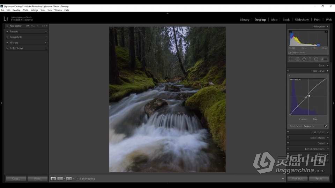335x188 pixels.
Task: Switch to the Slideshow module
Action: 301,19
